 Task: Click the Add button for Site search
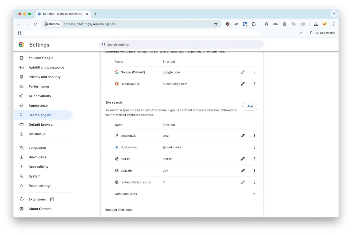tap(250, 106)
